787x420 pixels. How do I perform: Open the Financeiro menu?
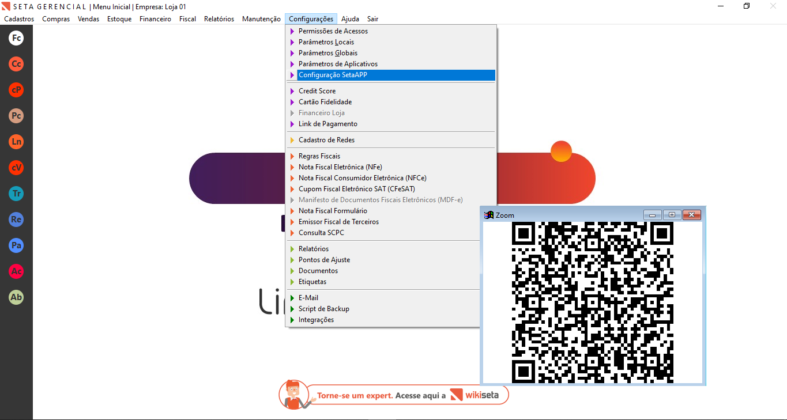(x=155, y=19)
